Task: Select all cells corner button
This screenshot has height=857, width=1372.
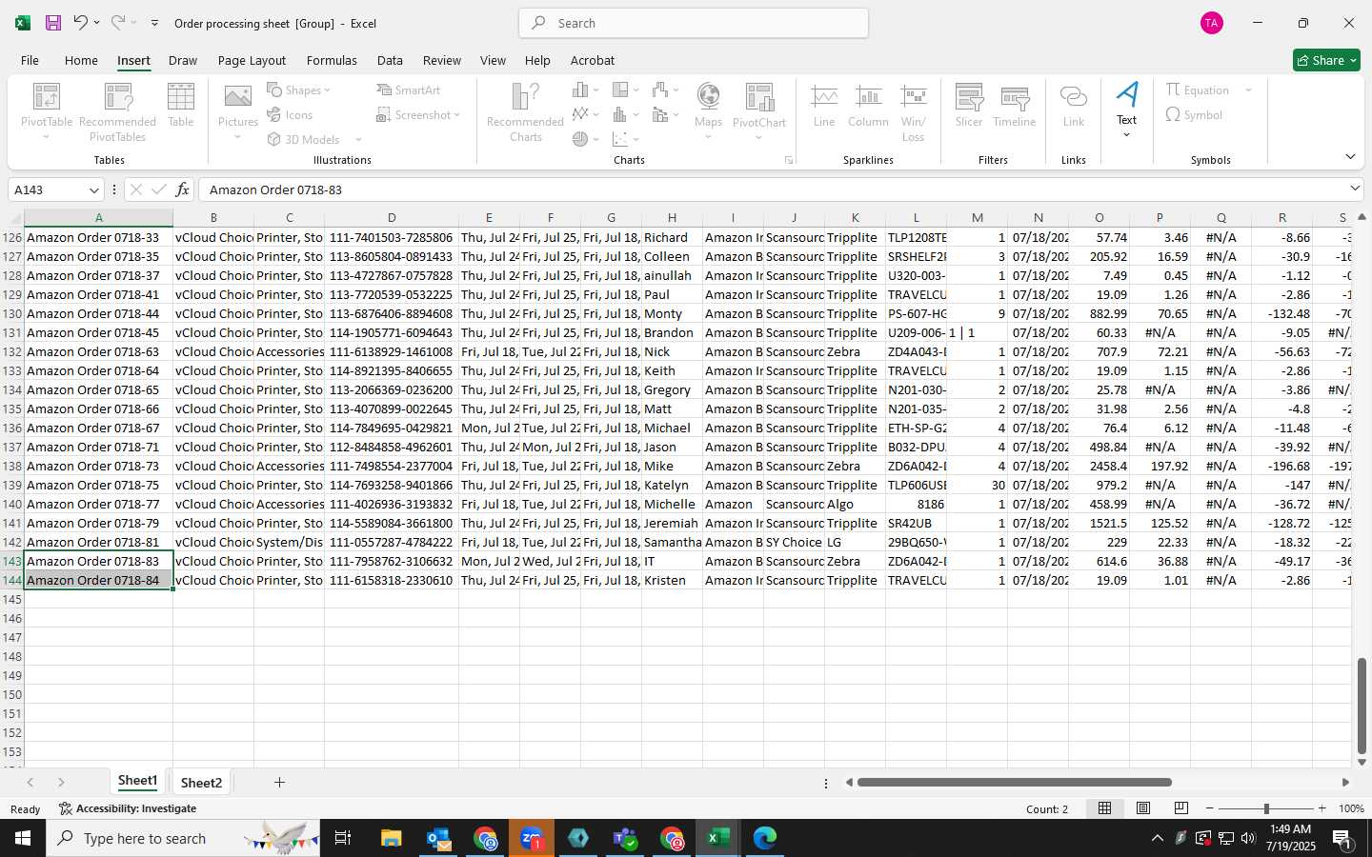Action: click(11, 218)
